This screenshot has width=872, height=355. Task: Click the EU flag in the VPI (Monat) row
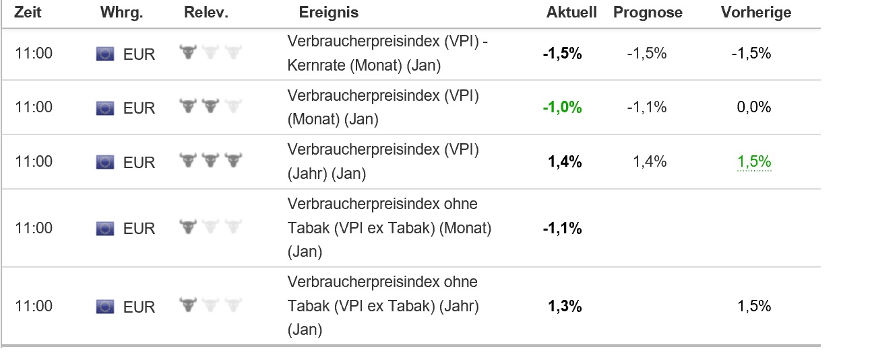pos(105,108)
